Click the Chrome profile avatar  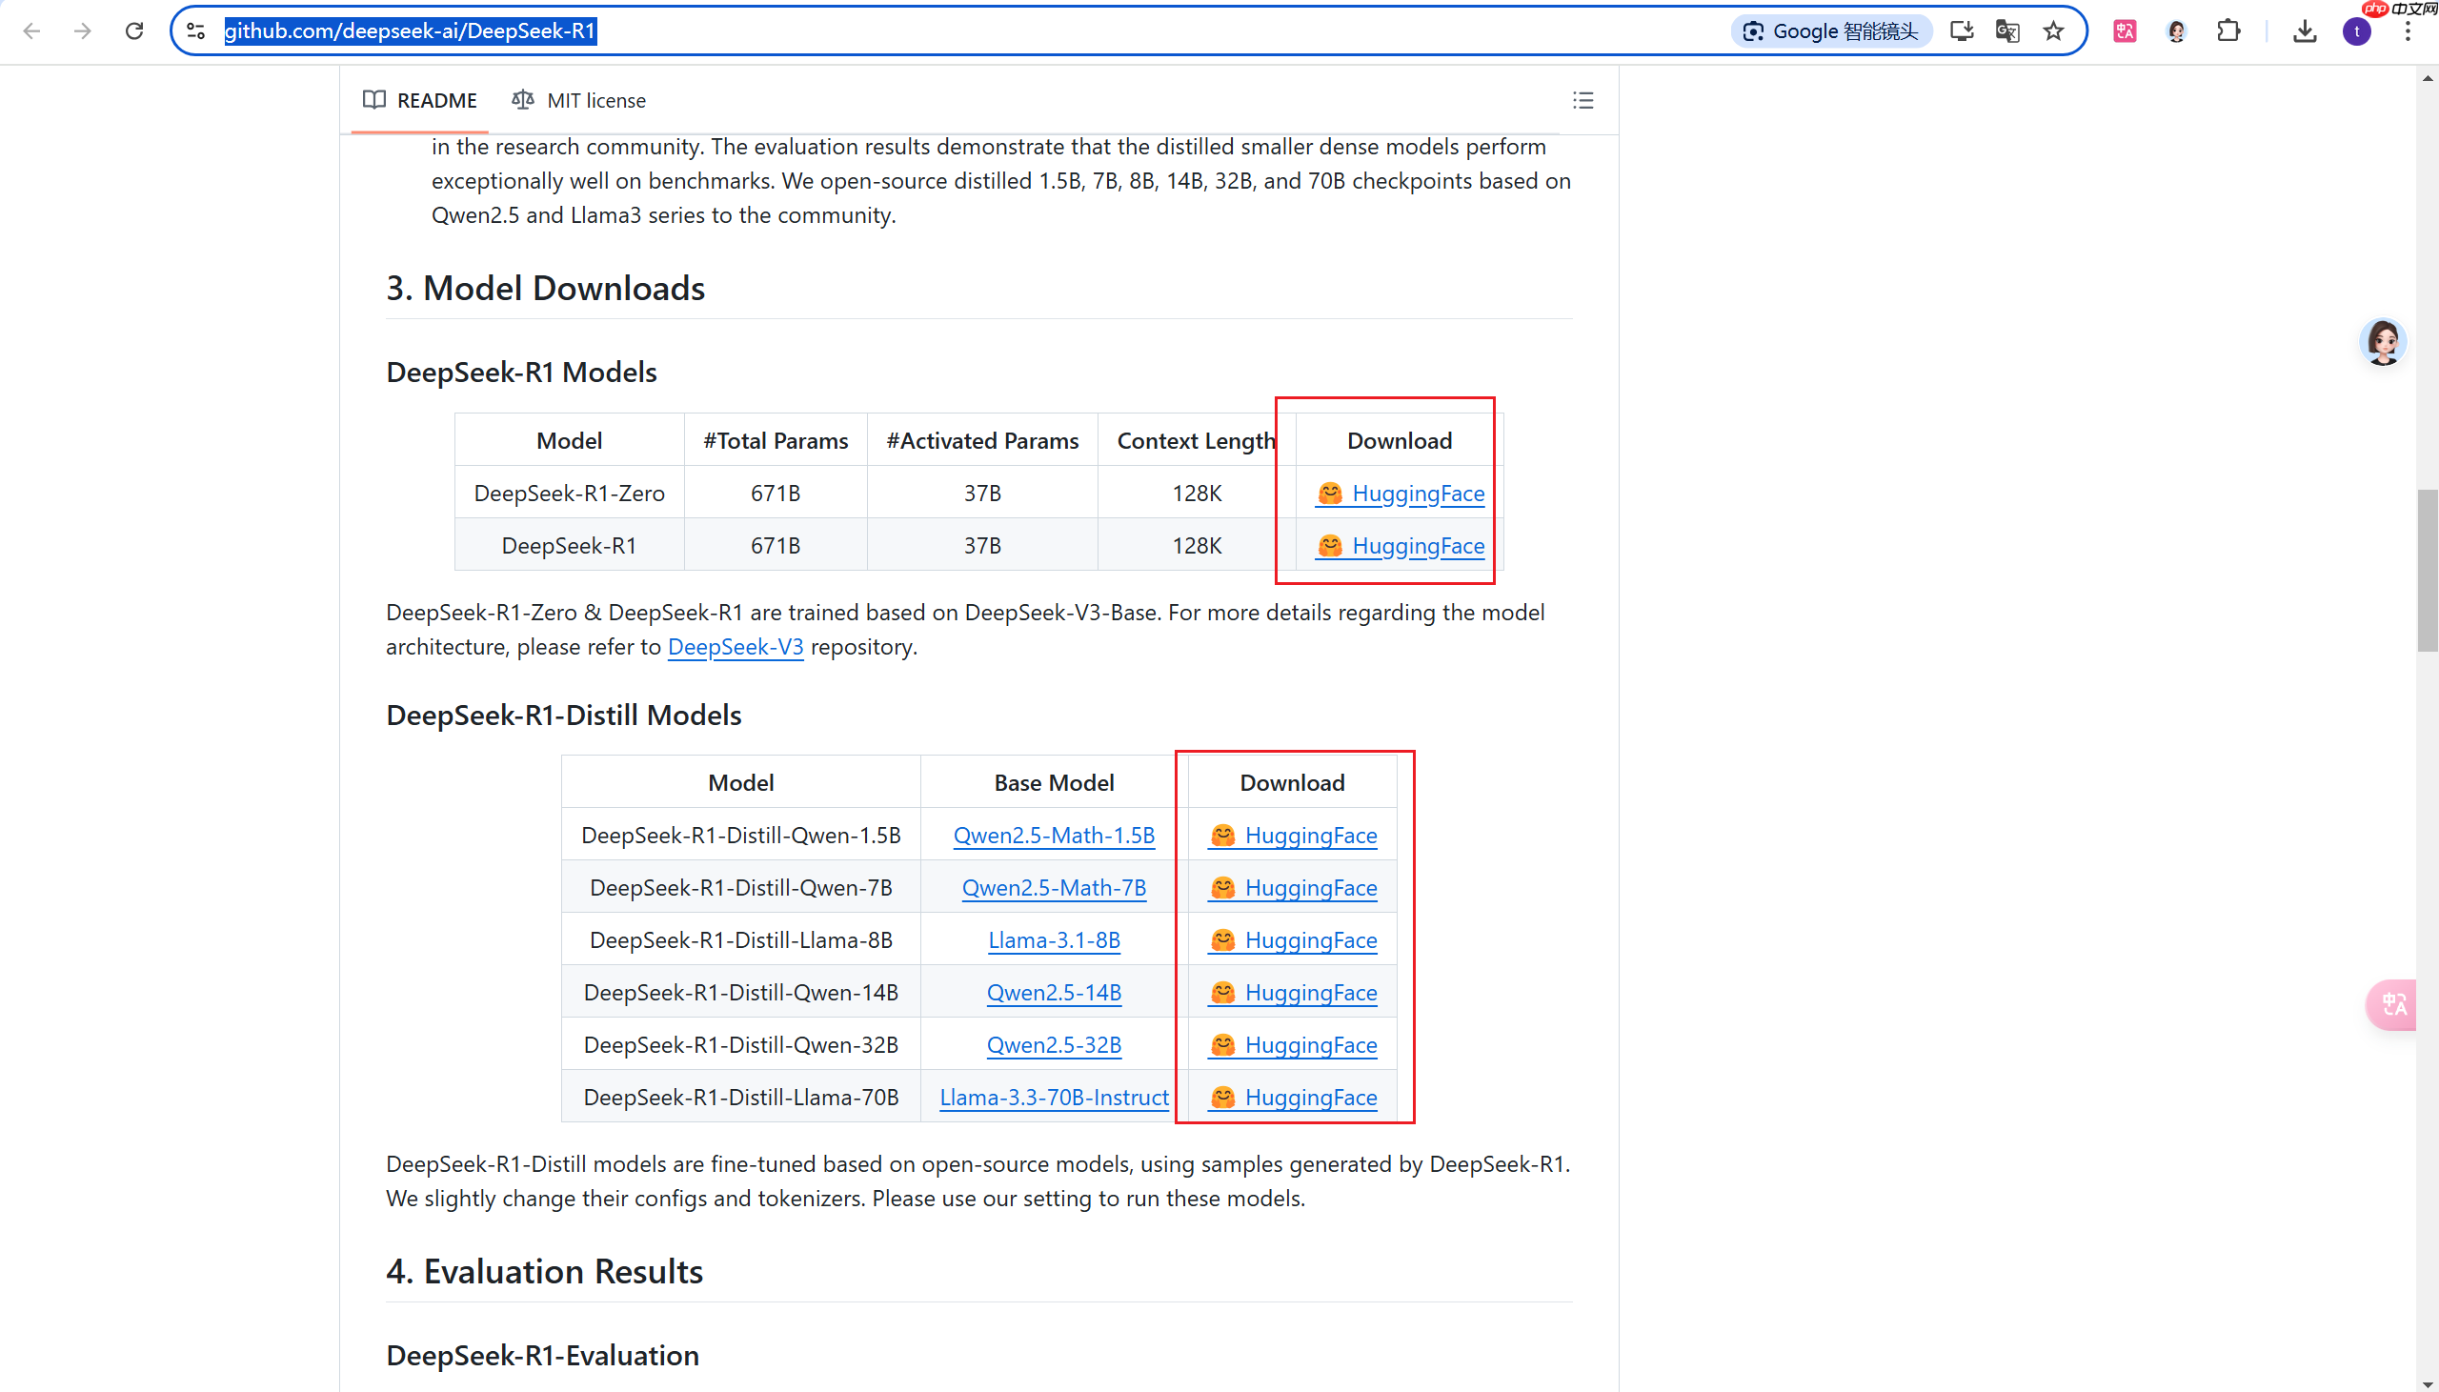click(x=2356, y=31)
